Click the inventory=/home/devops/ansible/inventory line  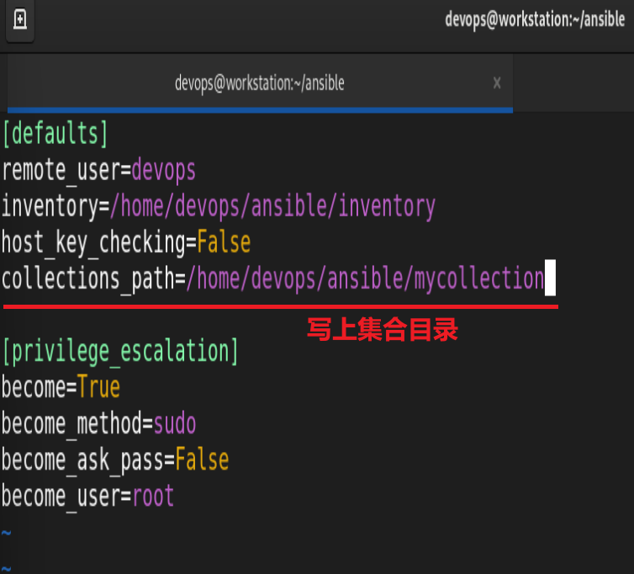click(x=219, y=206)
